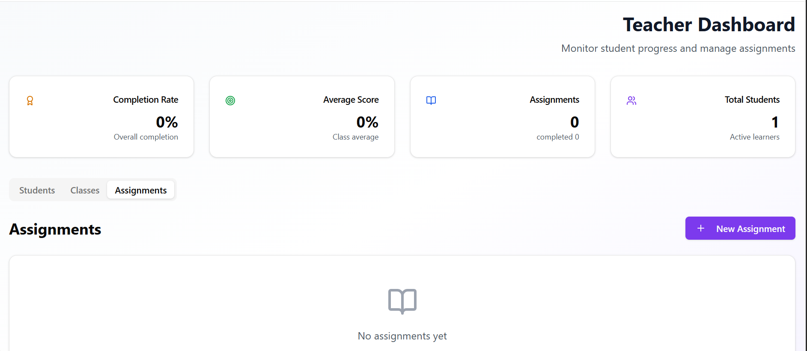This screenshot has height=351, width=807.
Task: Click the plus icon on New Assignment button
Action: (x=701, y=229)
